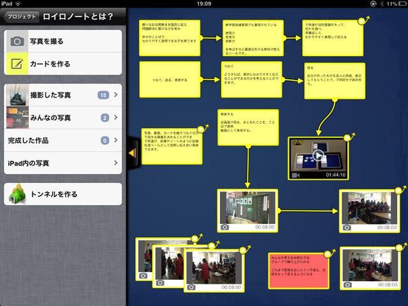Screen dimensions: 408x306
Task: Open 完成した作品 list row
Action: click(63, 140)
